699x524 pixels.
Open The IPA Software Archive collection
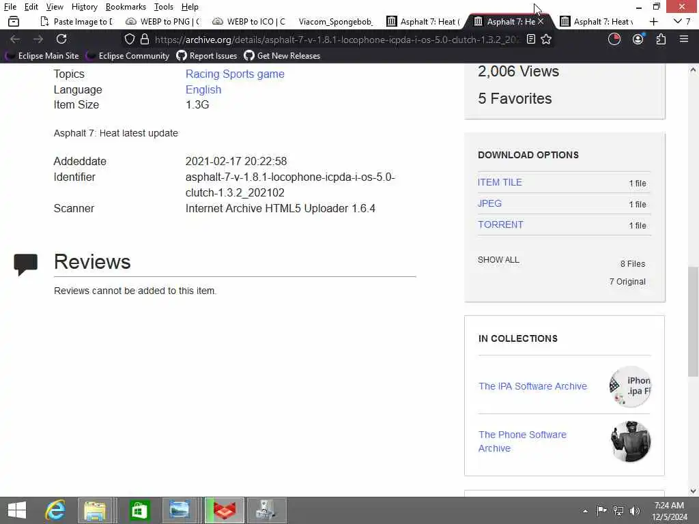[532, 386]
